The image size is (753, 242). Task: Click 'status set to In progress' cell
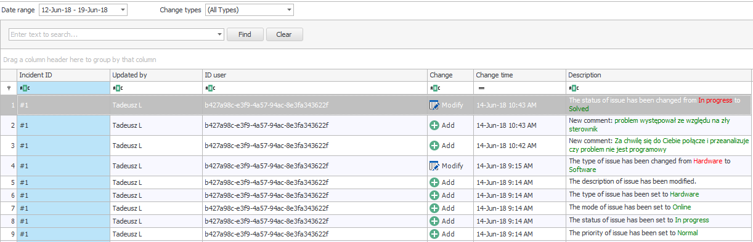click(659, 221)
